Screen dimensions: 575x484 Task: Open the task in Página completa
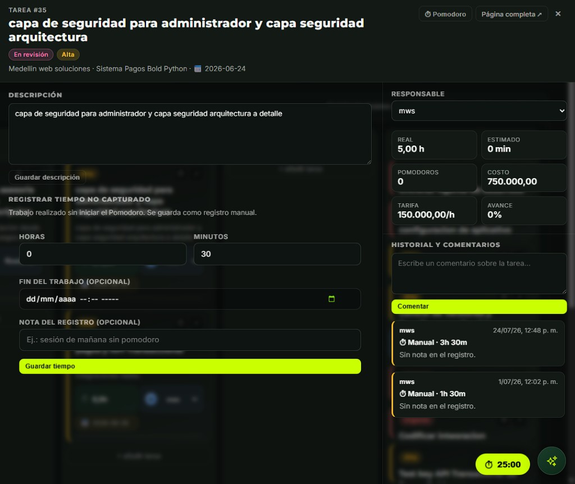(511, 14)
